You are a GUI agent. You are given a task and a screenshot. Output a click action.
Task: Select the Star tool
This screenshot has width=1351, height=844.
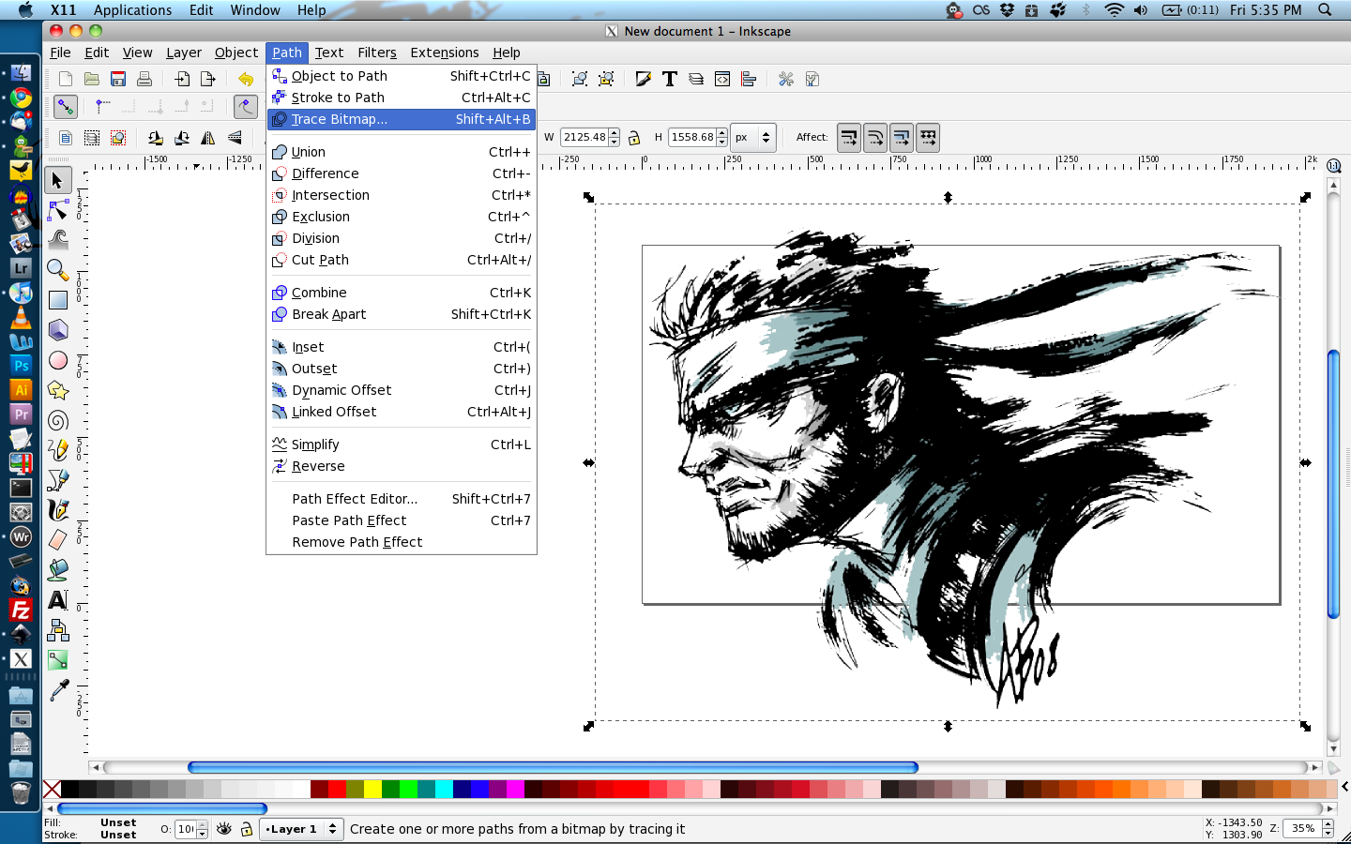(x=57, y=390)
